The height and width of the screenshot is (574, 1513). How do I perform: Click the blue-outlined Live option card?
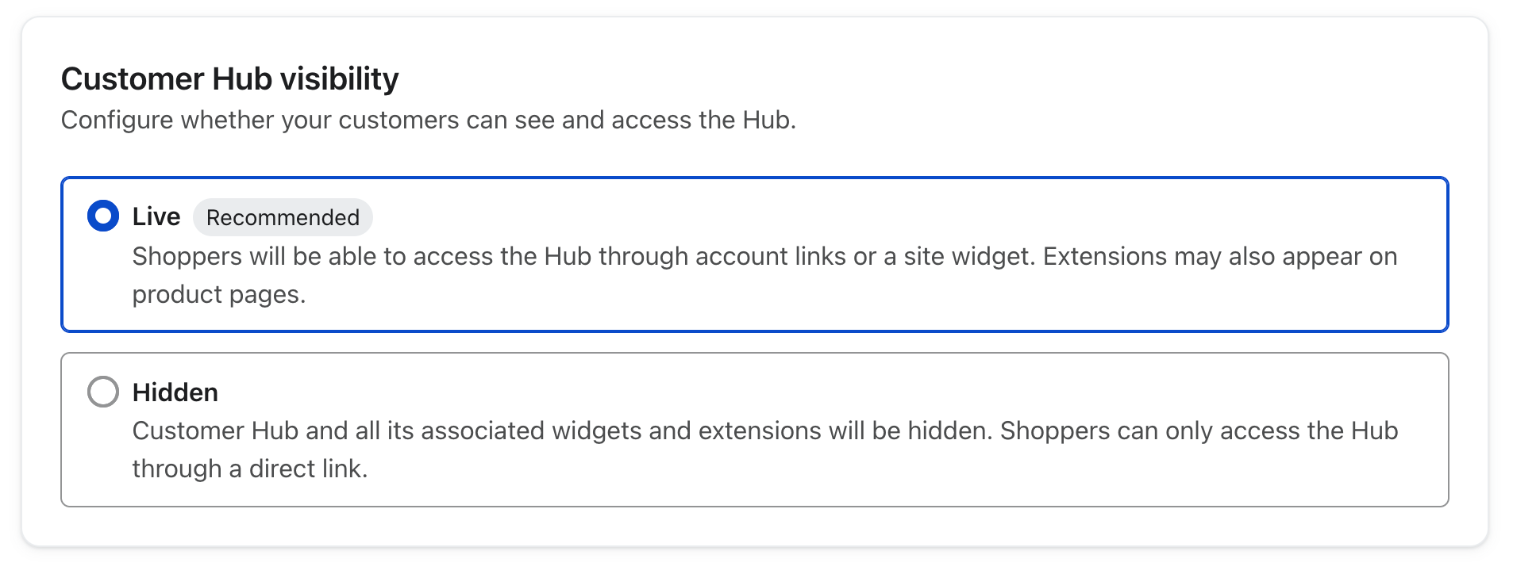(755, 254)
